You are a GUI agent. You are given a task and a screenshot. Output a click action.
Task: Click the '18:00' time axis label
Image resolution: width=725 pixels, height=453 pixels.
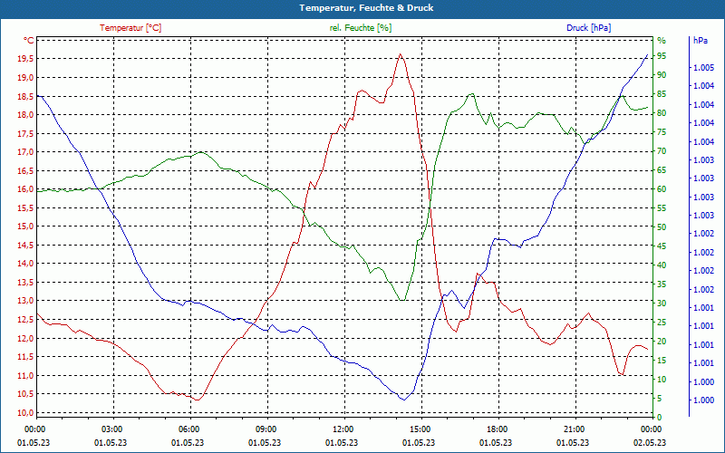(496, 429)
